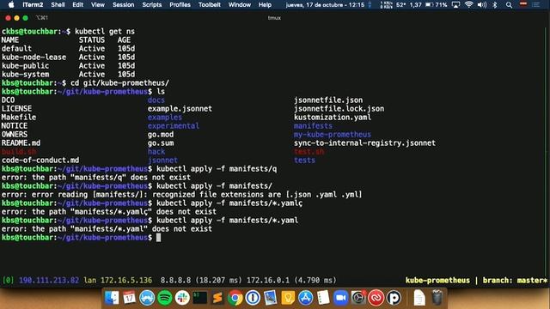Click the terminal cursor at the prompt
550x309 pixels.
pyautogui.click(x=158, y=238)
